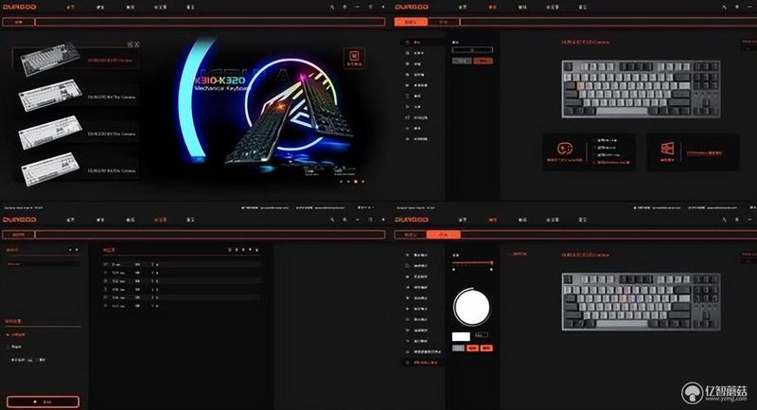The height and width of the screenshot is (410, 757).
Task: Open gear settings icon in home panel header
Action: [344, 8]
